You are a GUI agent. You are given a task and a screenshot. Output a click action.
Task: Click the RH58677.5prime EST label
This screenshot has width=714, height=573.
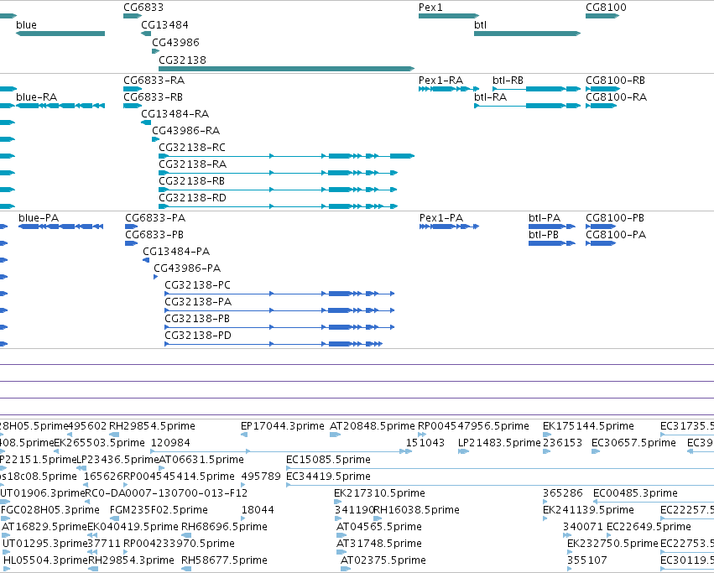click(225, 560)
